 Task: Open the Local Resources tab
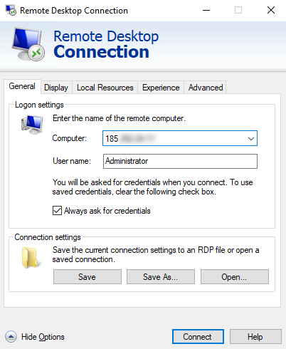pos(105,88)
